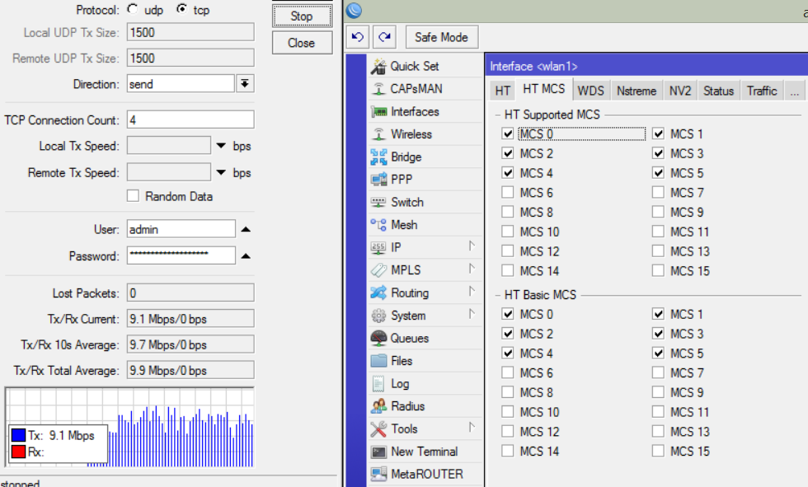Expand the Local Tx Speed field arrow
This screenshot has height=487, width=808.
221,146
